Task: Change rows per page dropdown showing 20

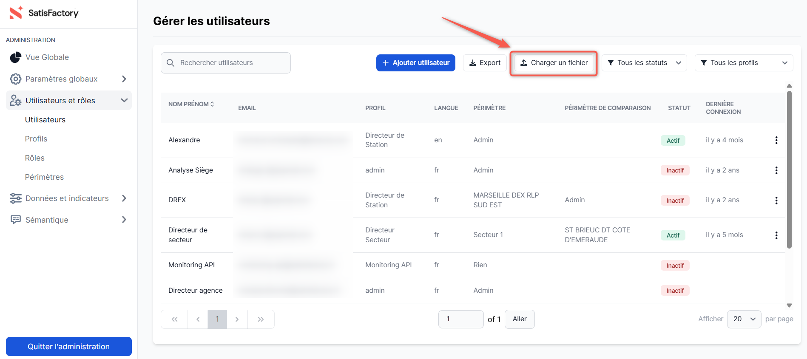Action: (744, 319)
